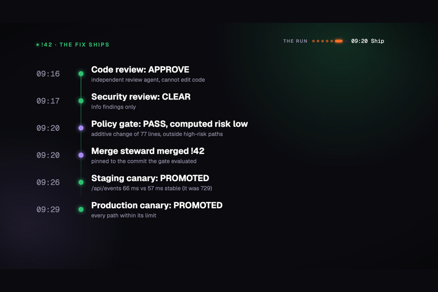Click the purple dot beside Merge steward merged !42
Image resolution: width=438 pixels, height=292 pixels.
[81, 155]
